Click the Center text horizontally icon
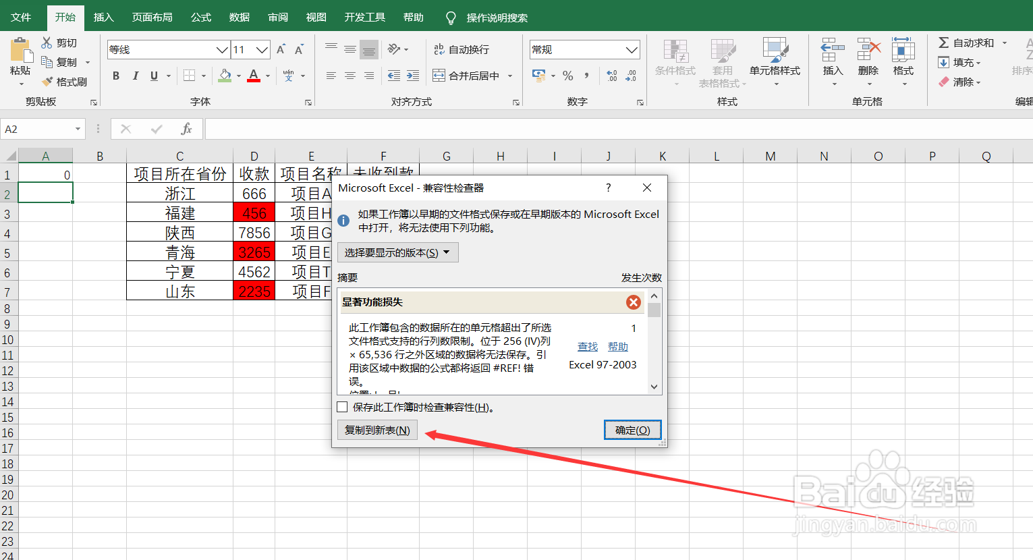Image resolution: width=1033 pixels, height=560 pixels. 350,76
